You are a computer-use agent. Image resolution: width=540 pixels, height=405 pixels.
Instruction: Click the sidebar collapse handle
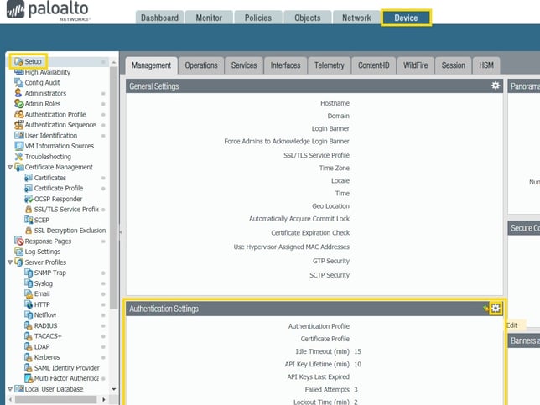coord(121,232)
